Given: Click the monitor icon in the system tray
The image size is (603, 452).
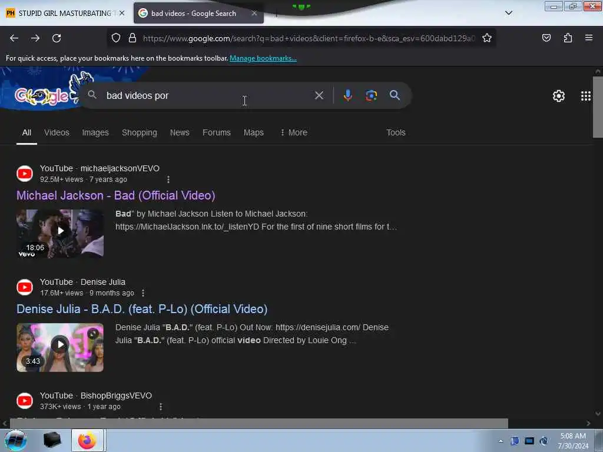Looking at the screenshot, I should [x=529, y=441].
